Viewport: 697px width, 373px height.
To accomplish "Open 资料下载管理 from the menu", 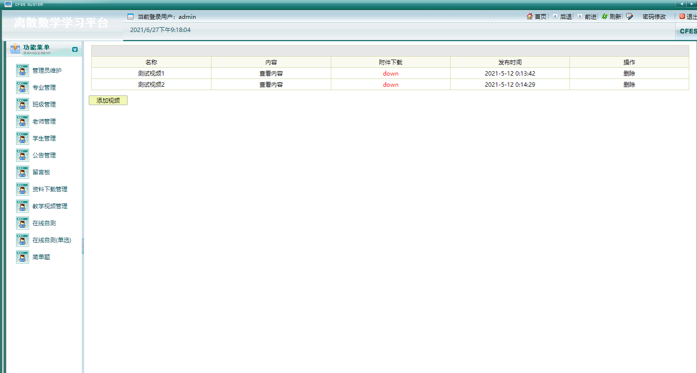I will (50, 189).
